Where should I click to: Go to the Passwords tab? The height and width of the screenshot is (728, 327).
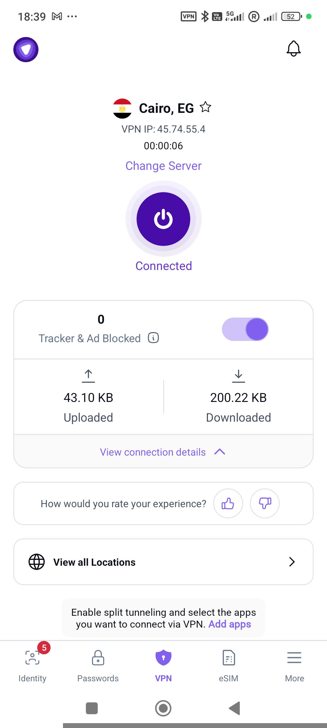point(98,666)
